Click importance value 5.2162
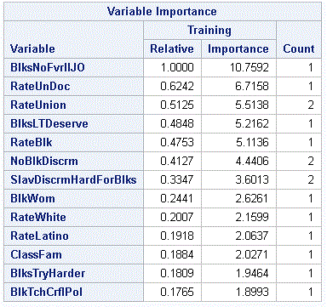 252,123
